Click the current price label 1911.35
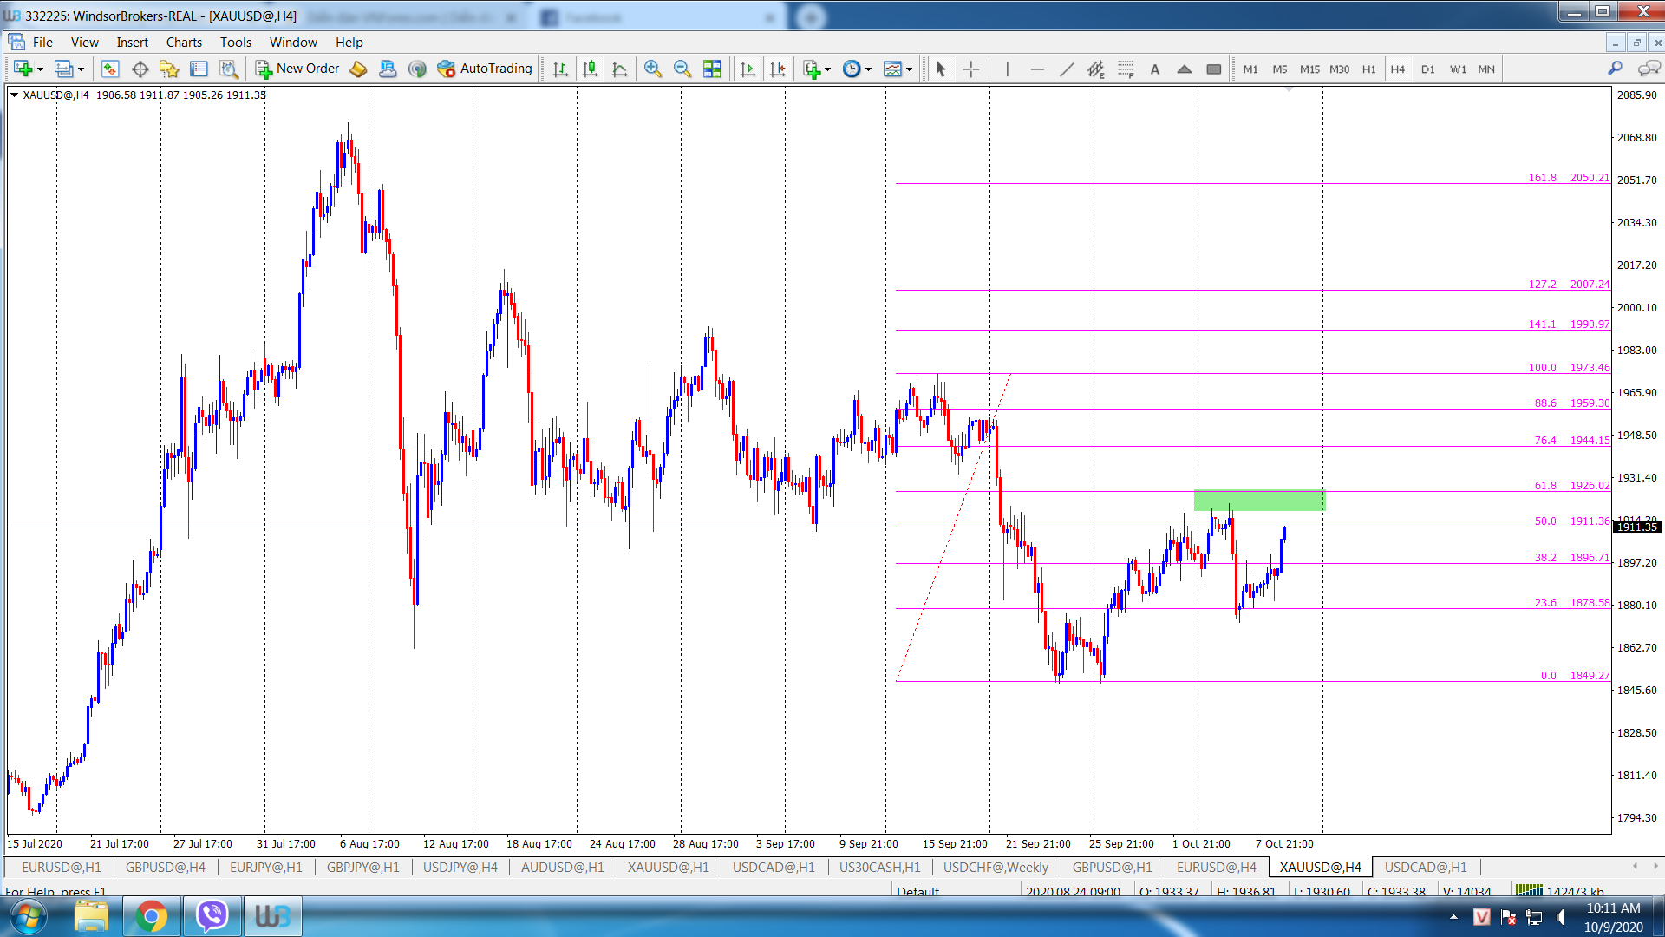Image resolution: width=1665 pixels, height=937 pixels. tap(1637, 527)
